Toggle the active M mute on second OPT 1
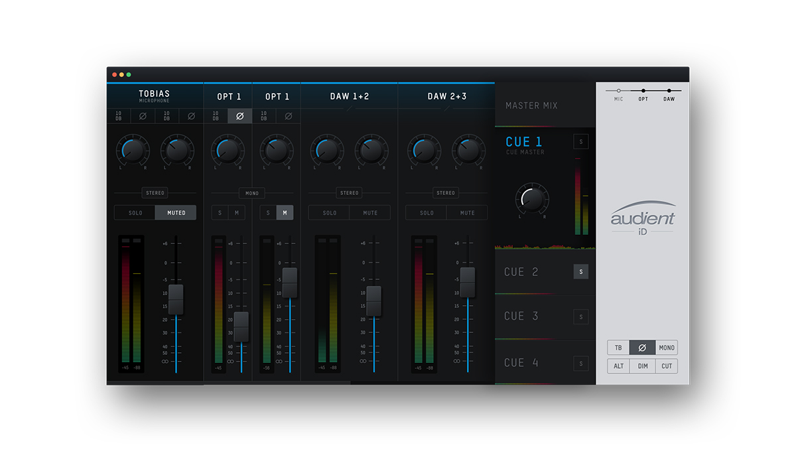 click(x=285, y=213)
